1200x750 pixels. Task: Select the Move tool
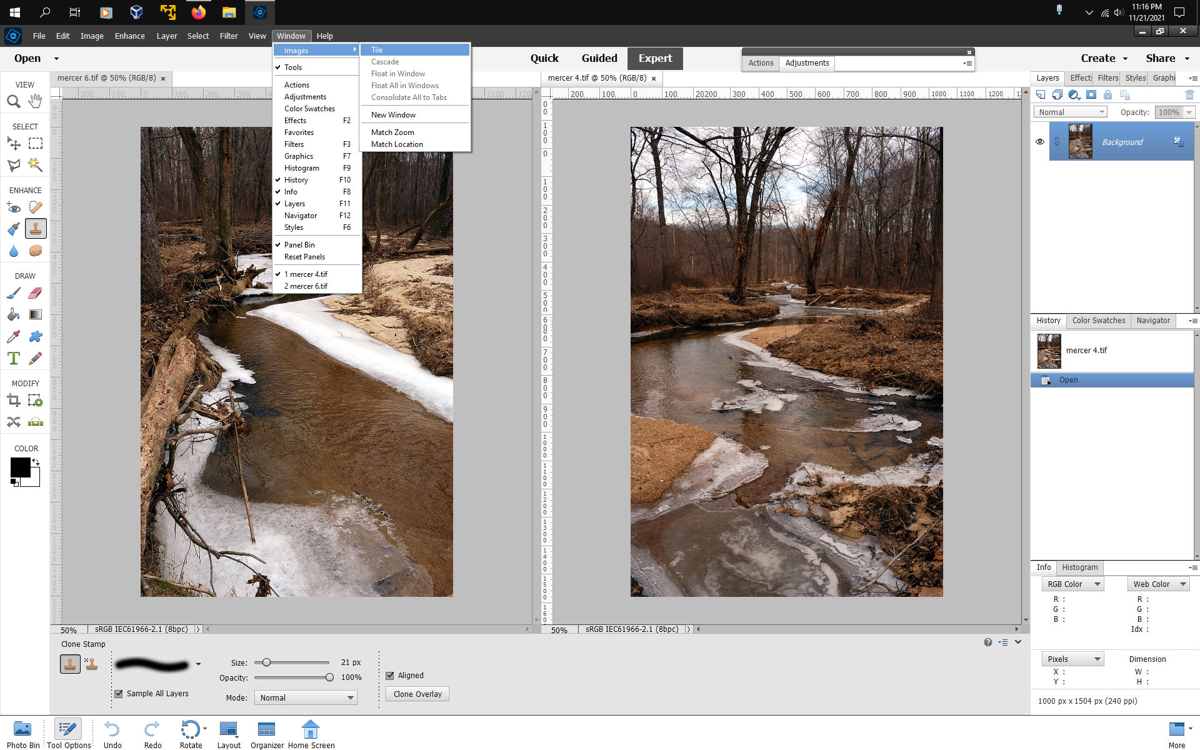click(14, 143)
